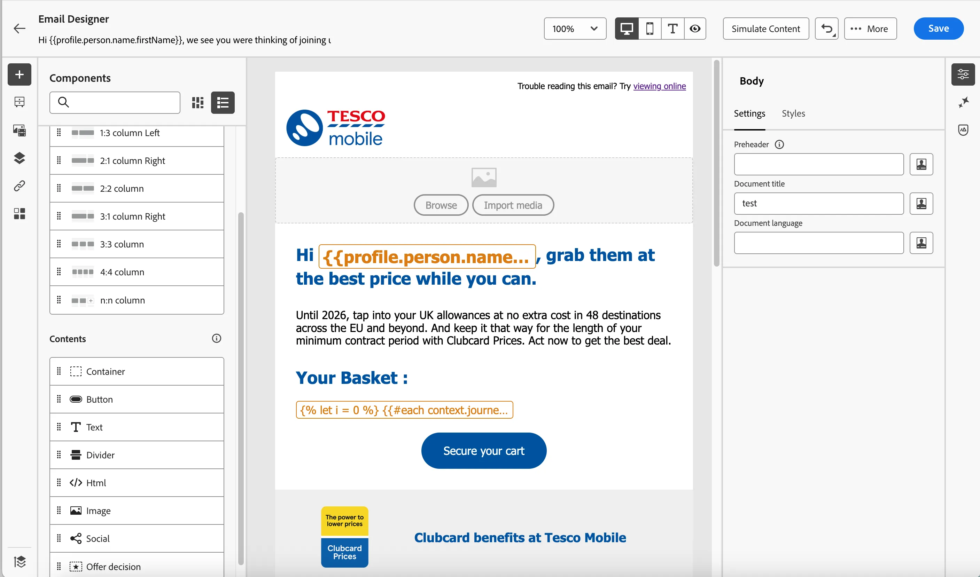The height and width of the screenshot is (577, 980).
Task: Save the email design
Action: pos(938,29)
